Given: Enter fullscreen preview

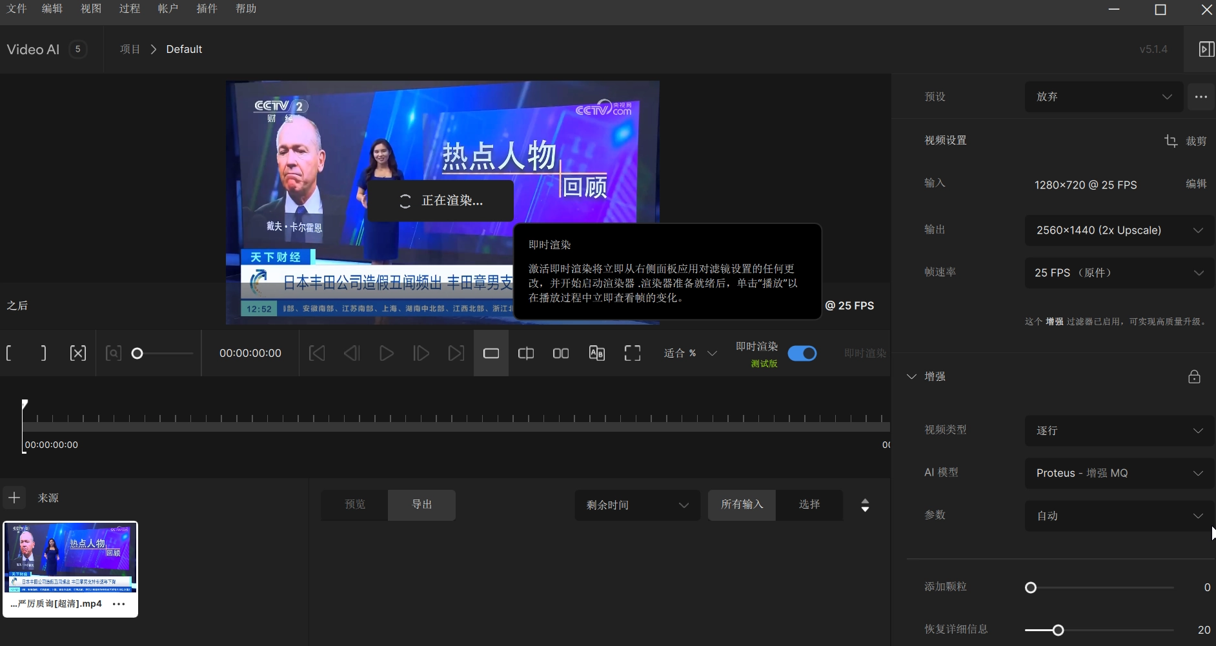Looking at the screenshot, I should point(633,353).
